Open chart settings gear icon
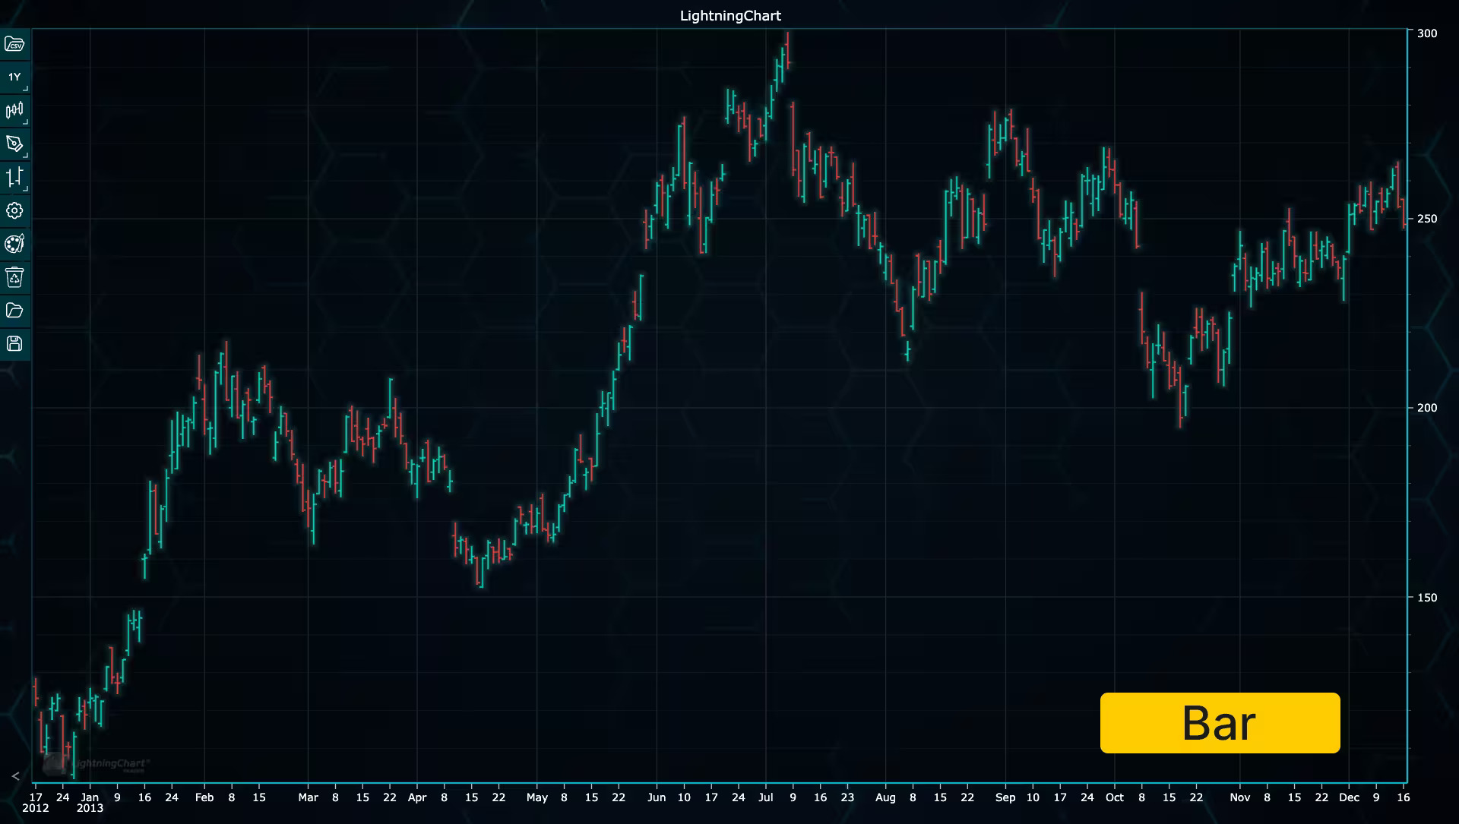This screenshot has height=824, width=1459. tap(14, 210)
